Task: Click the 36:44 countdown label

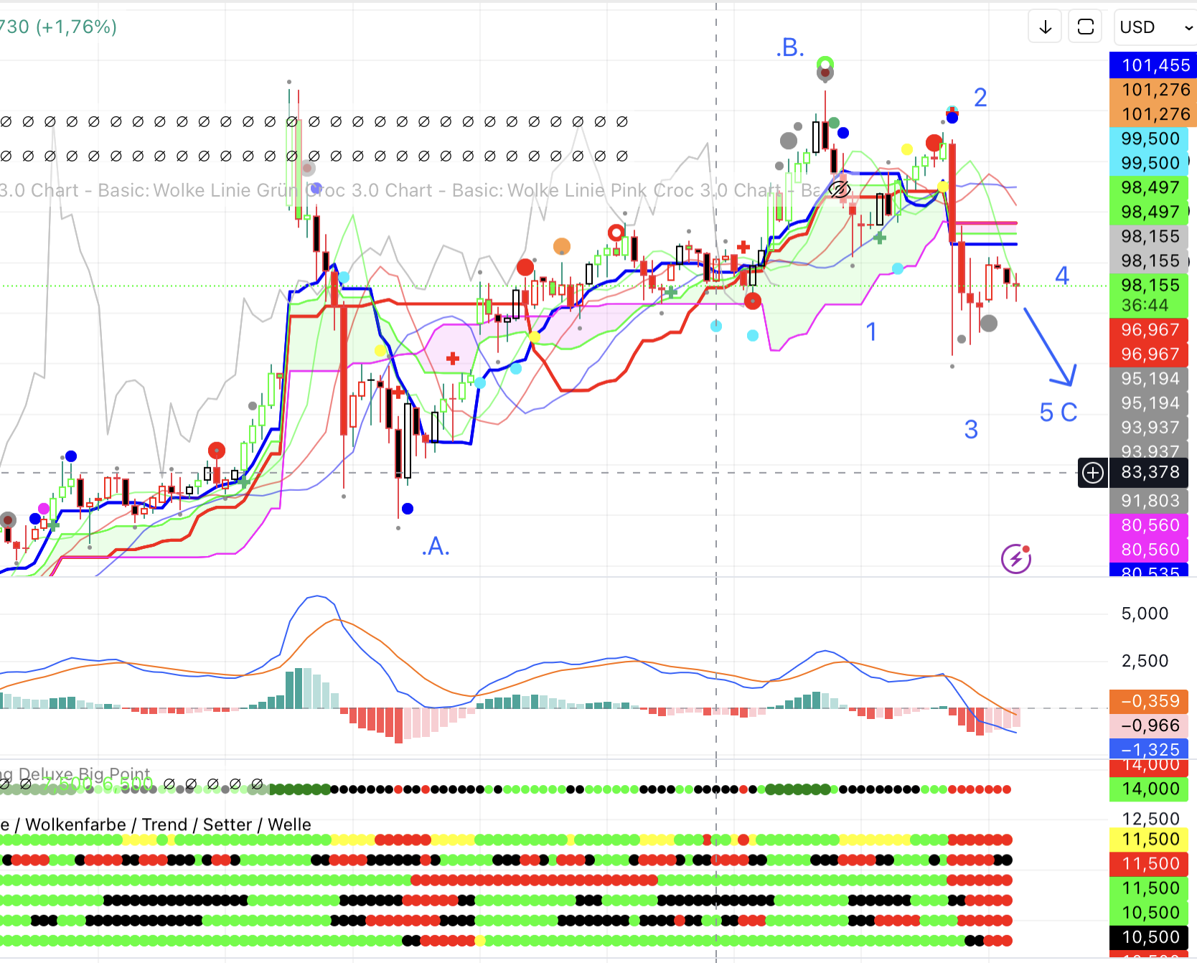Action: tap(1145, 306)
